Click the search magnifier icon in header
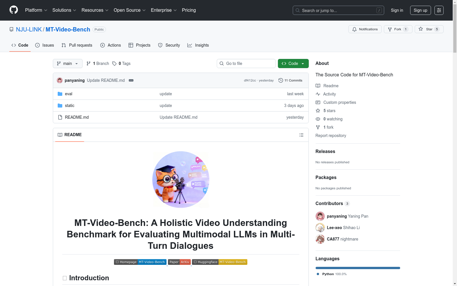 click(298, 10)
